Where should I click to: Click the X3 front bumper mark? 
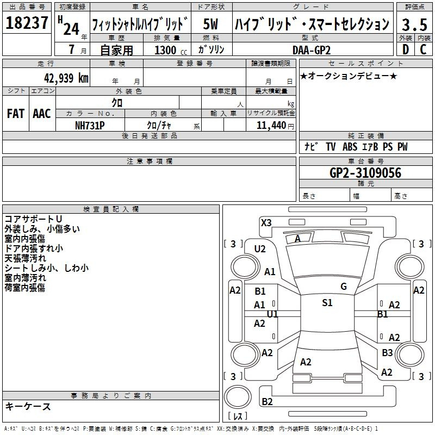(266, 223)
